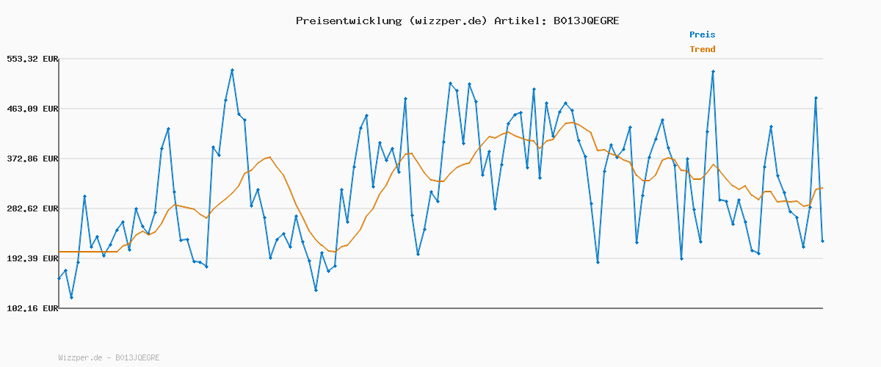Click the 102.16 EUR axis label
881x367 pixels.
pyautogui.click(x=32, y=309)
